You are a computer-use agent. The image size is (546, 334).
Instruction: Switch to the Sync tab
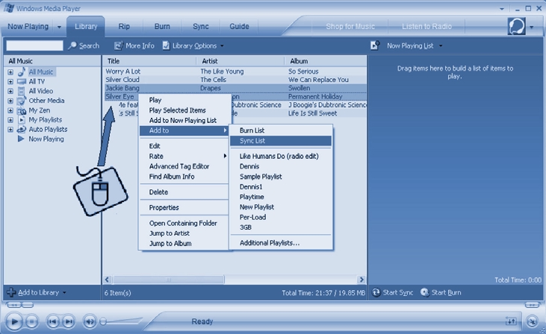(x=201, y=26)
